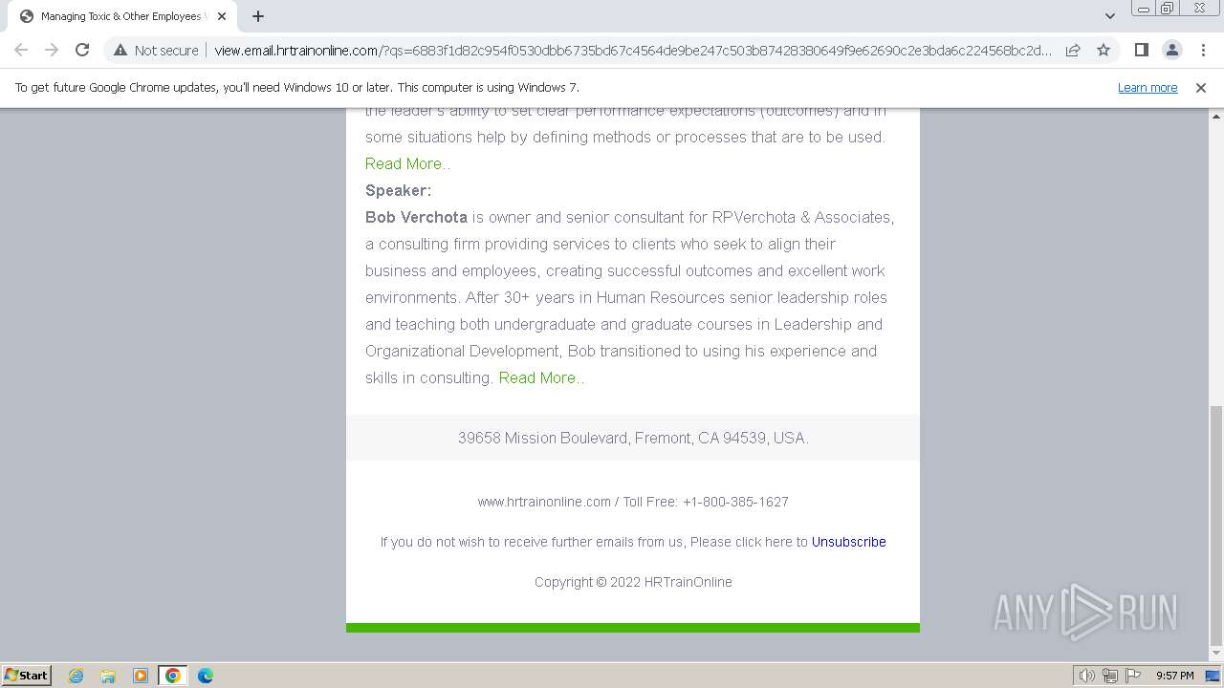Open File Explorer from the taskbar
The image size is (1224, 688).
(x=108, y=676)
